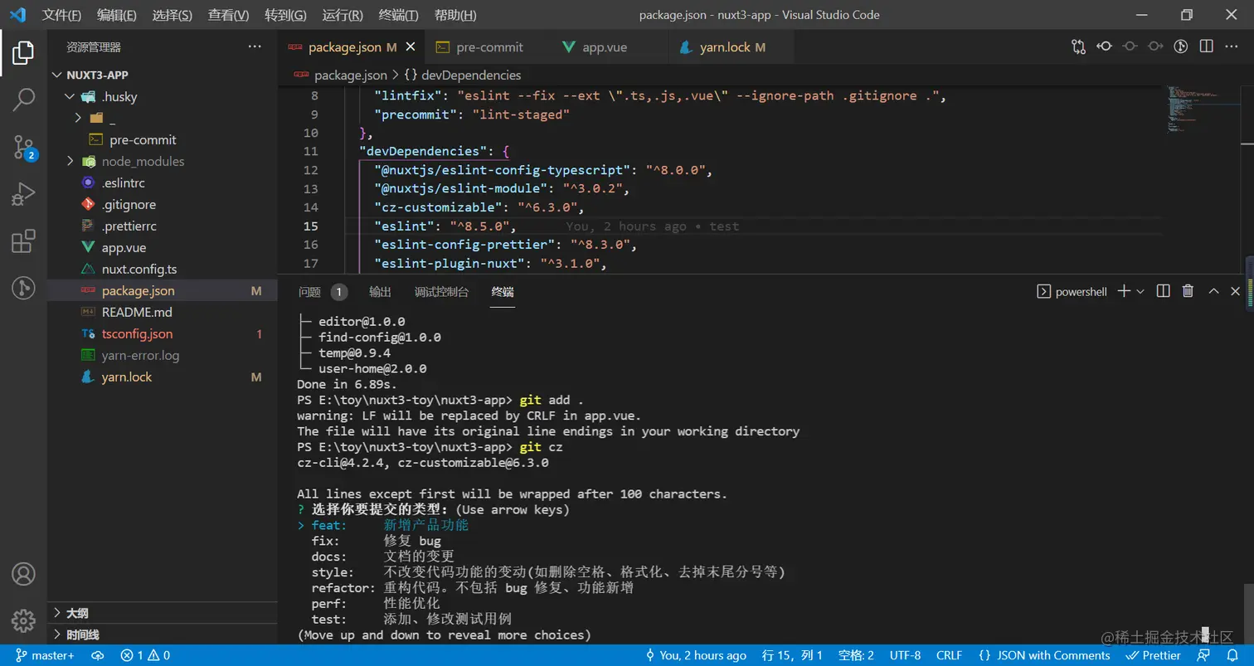Change UTF-8 encoding in the status bar

[905, 655]
